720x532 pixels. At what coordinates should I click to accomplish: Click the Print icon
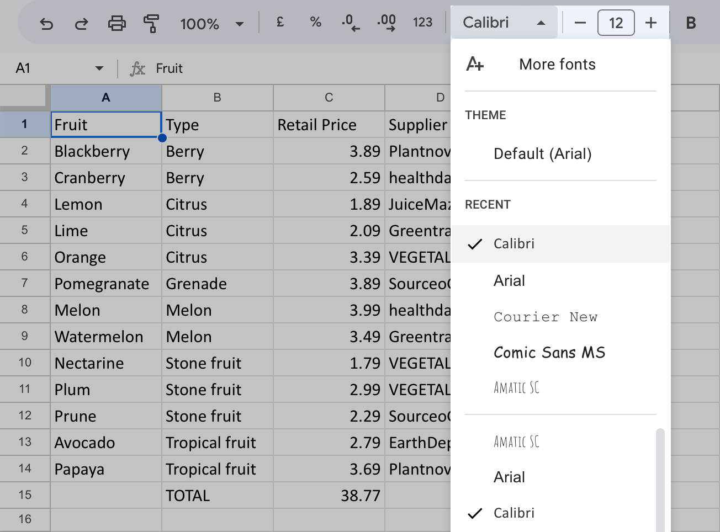(x=117, y=23)
